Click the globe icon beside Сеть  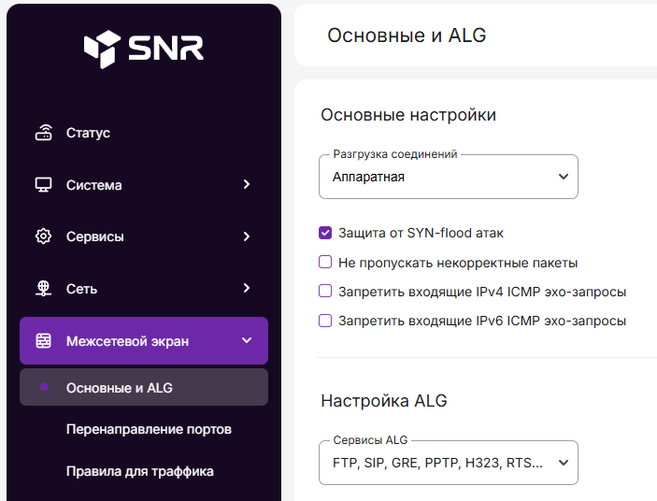pyautogui.click(x=43, y=289)
